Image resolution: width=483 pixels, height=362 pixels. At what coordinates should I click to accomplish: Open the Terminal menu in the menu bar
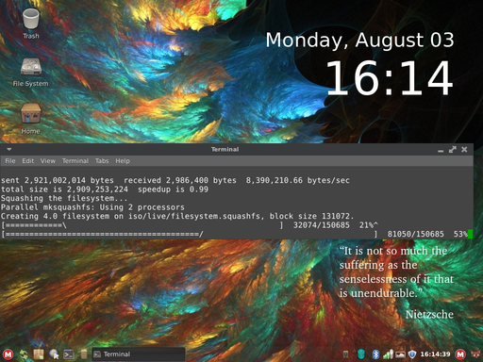[75, 161]
